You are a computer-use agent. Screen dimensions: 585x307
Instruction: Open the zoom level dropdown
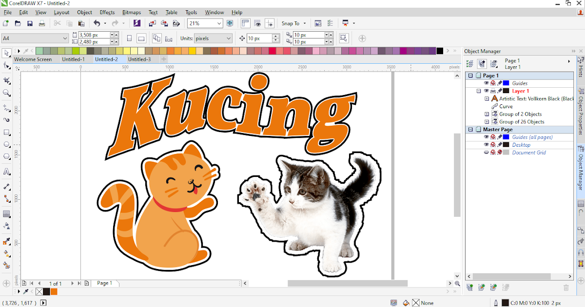(218, 23)
